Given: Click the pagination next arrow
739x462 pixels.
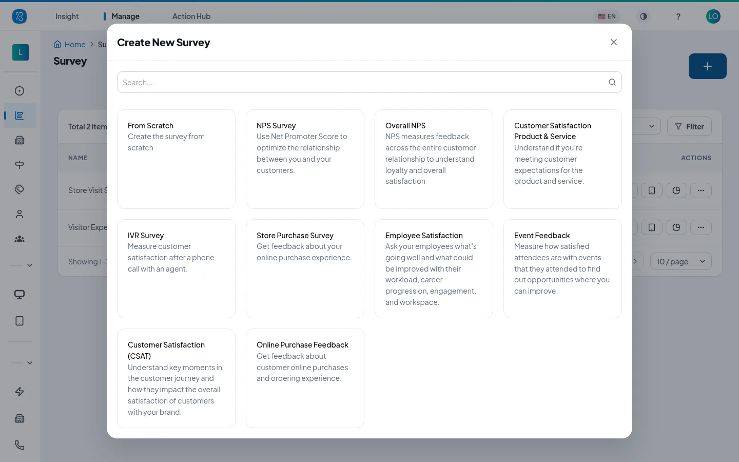Looking at the screenshot, I should click(x=635, y=262).
